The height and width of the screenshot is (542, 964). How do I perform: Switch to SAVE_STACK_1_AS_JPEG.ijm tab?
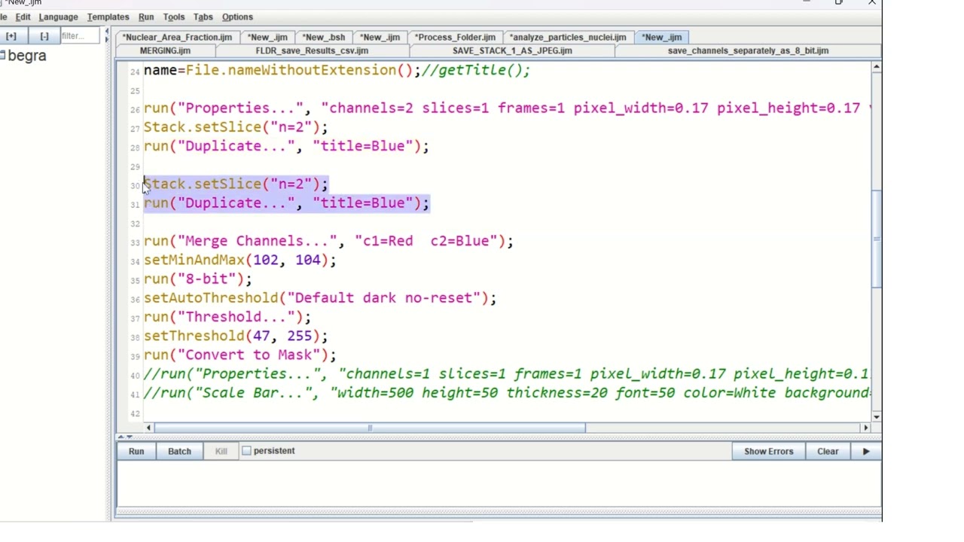[x=513, y=50]
